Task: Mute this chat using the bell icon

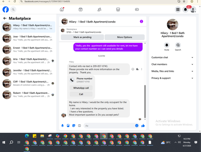Action: coord(167,45)
